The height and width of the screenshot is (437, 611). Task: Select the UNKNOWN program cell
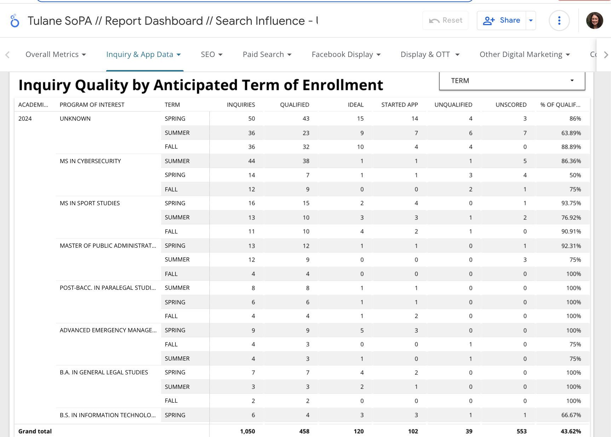pos(75,119)
